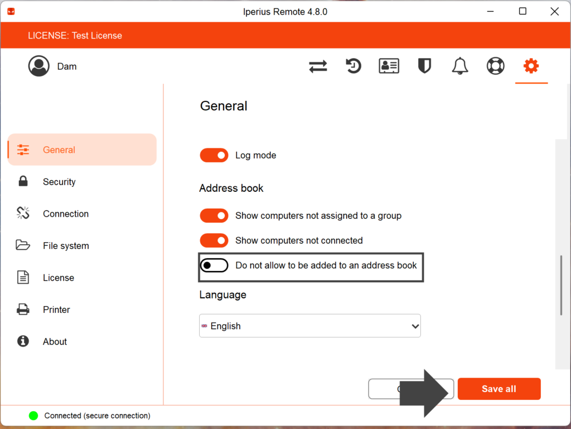Click the Security padlock icon
Image resolution: width=571 pixels, height=429 pixels.
point(23,181)
